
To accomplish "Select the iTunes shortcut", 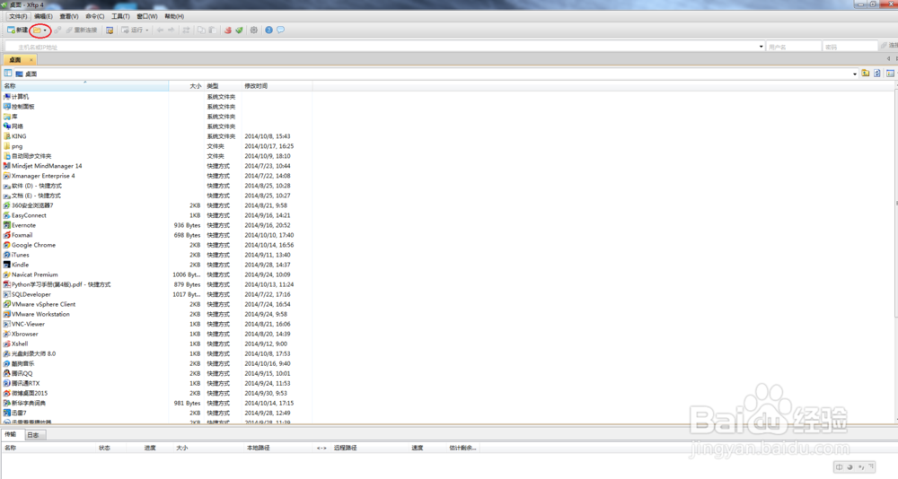I will [x=16, y=255].
